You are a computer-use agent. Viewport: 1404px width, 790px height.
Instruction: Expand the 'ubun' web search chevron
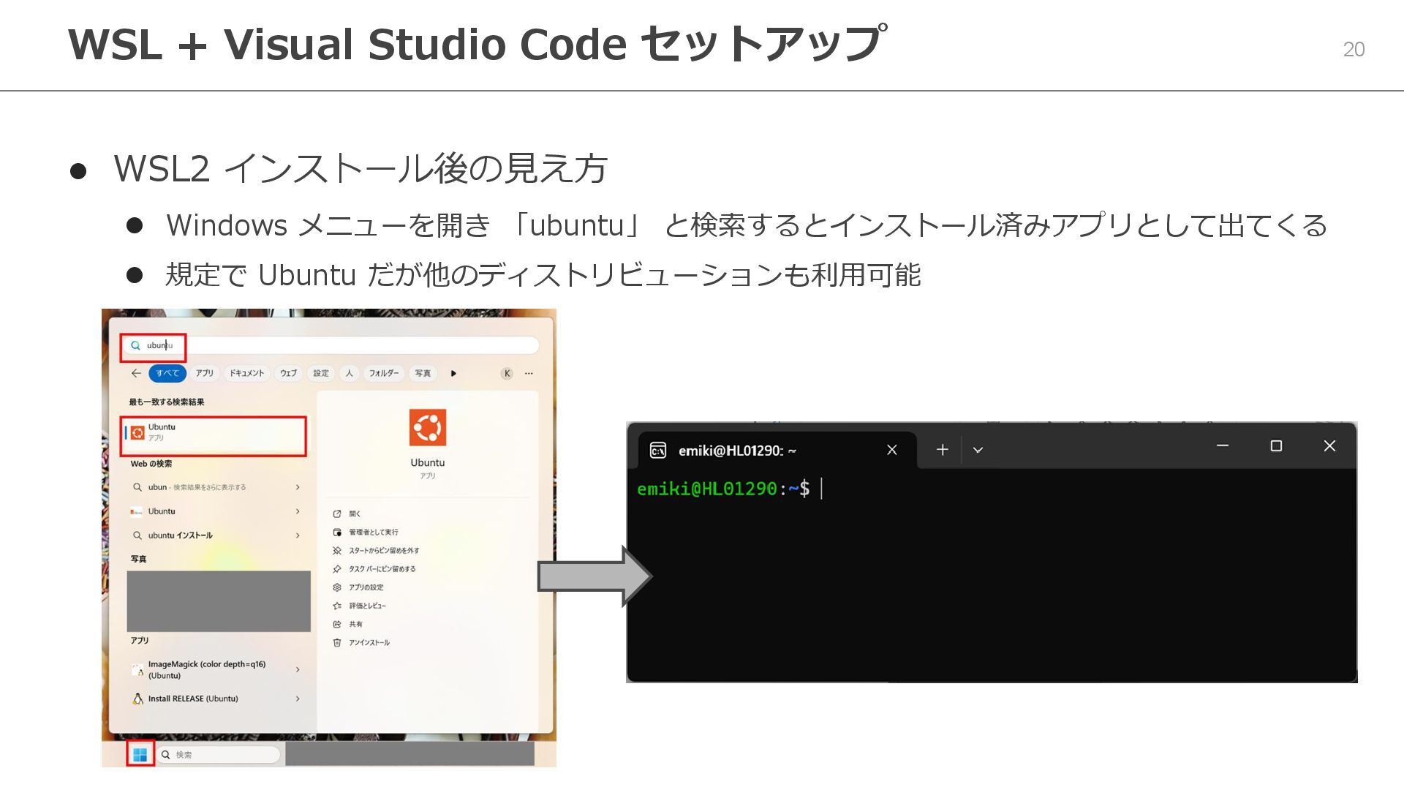tap(298, 487)
